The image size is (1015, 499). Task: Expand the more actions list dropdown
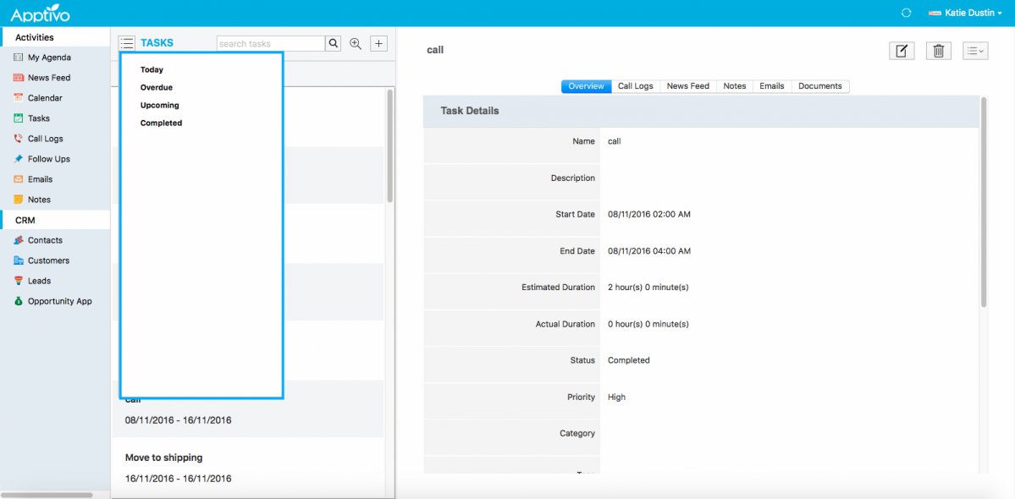pos(975,51)
